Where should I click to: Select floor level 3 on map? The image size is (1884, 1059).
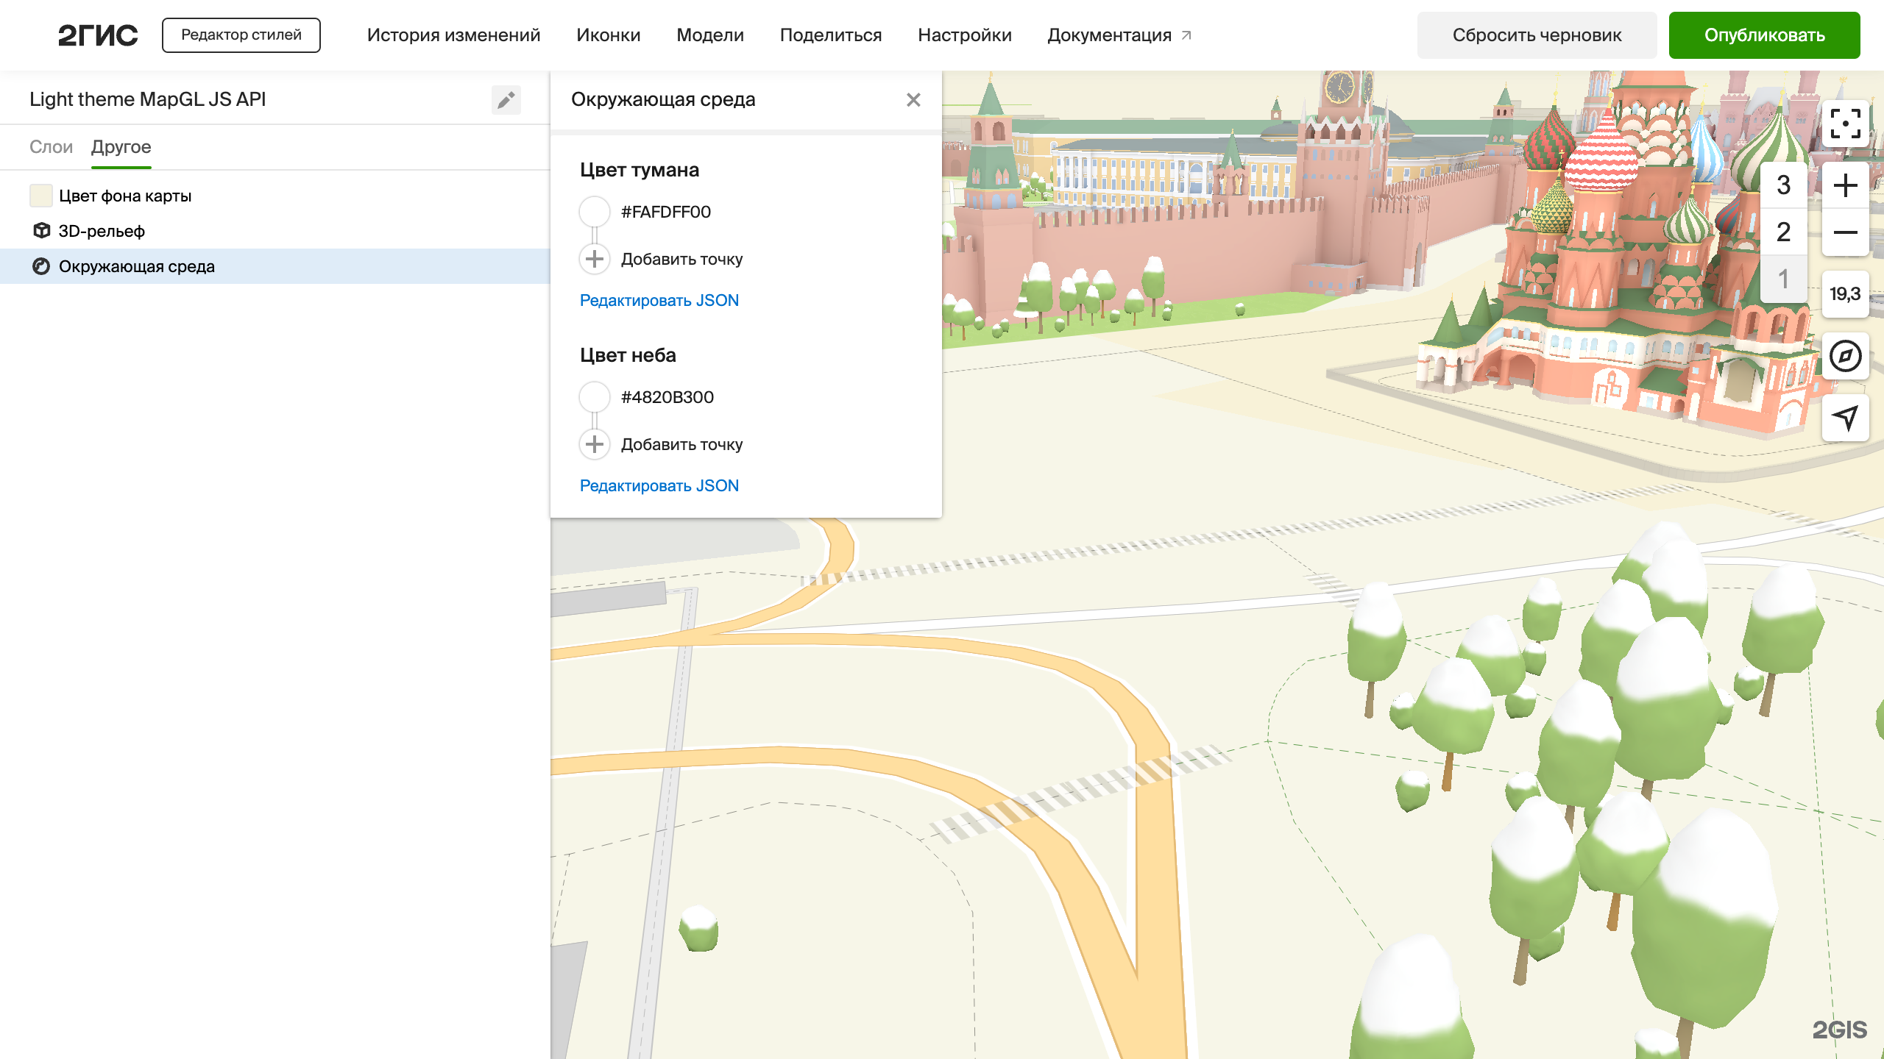1783,185
